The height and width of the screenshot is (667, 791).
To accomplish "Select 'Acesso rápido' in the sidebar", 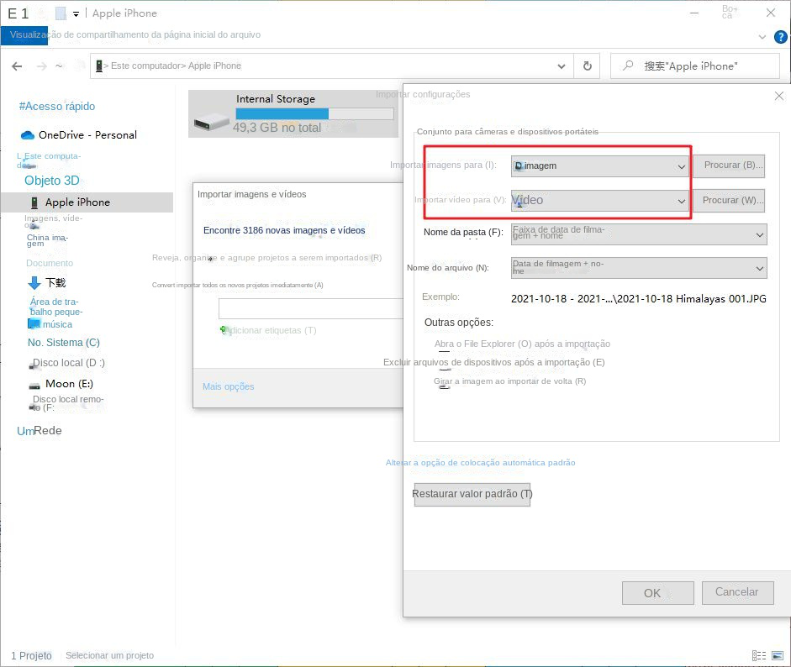I will [x=57, y=107].
